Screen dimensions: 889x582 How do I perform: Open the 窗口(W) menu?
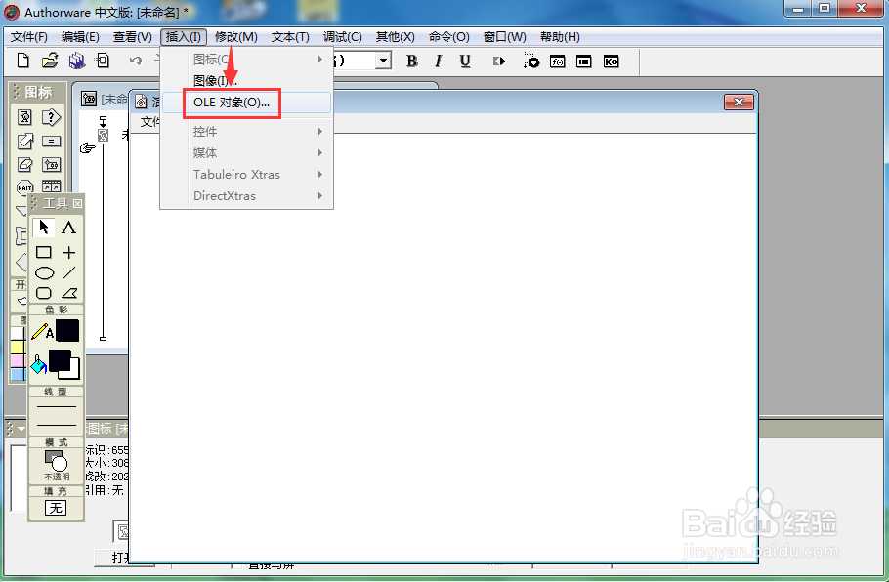(505, 37)
